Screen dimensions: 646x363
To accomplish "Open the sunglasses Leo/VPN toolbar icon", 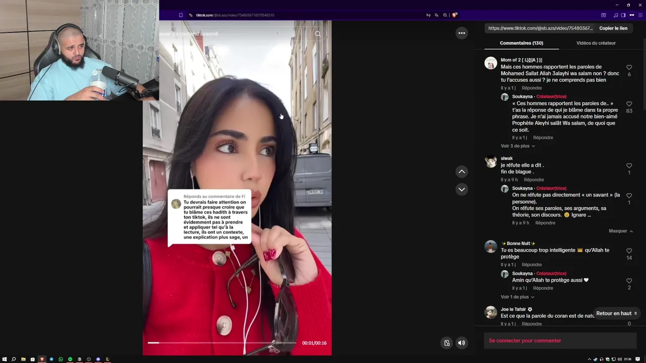I will (631, 15).
